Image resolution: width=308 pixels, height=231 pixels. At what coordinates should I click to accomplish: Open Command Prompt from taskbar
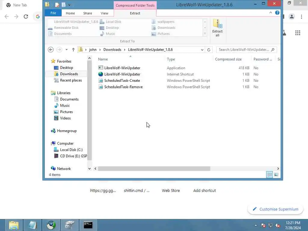(88, 225)
